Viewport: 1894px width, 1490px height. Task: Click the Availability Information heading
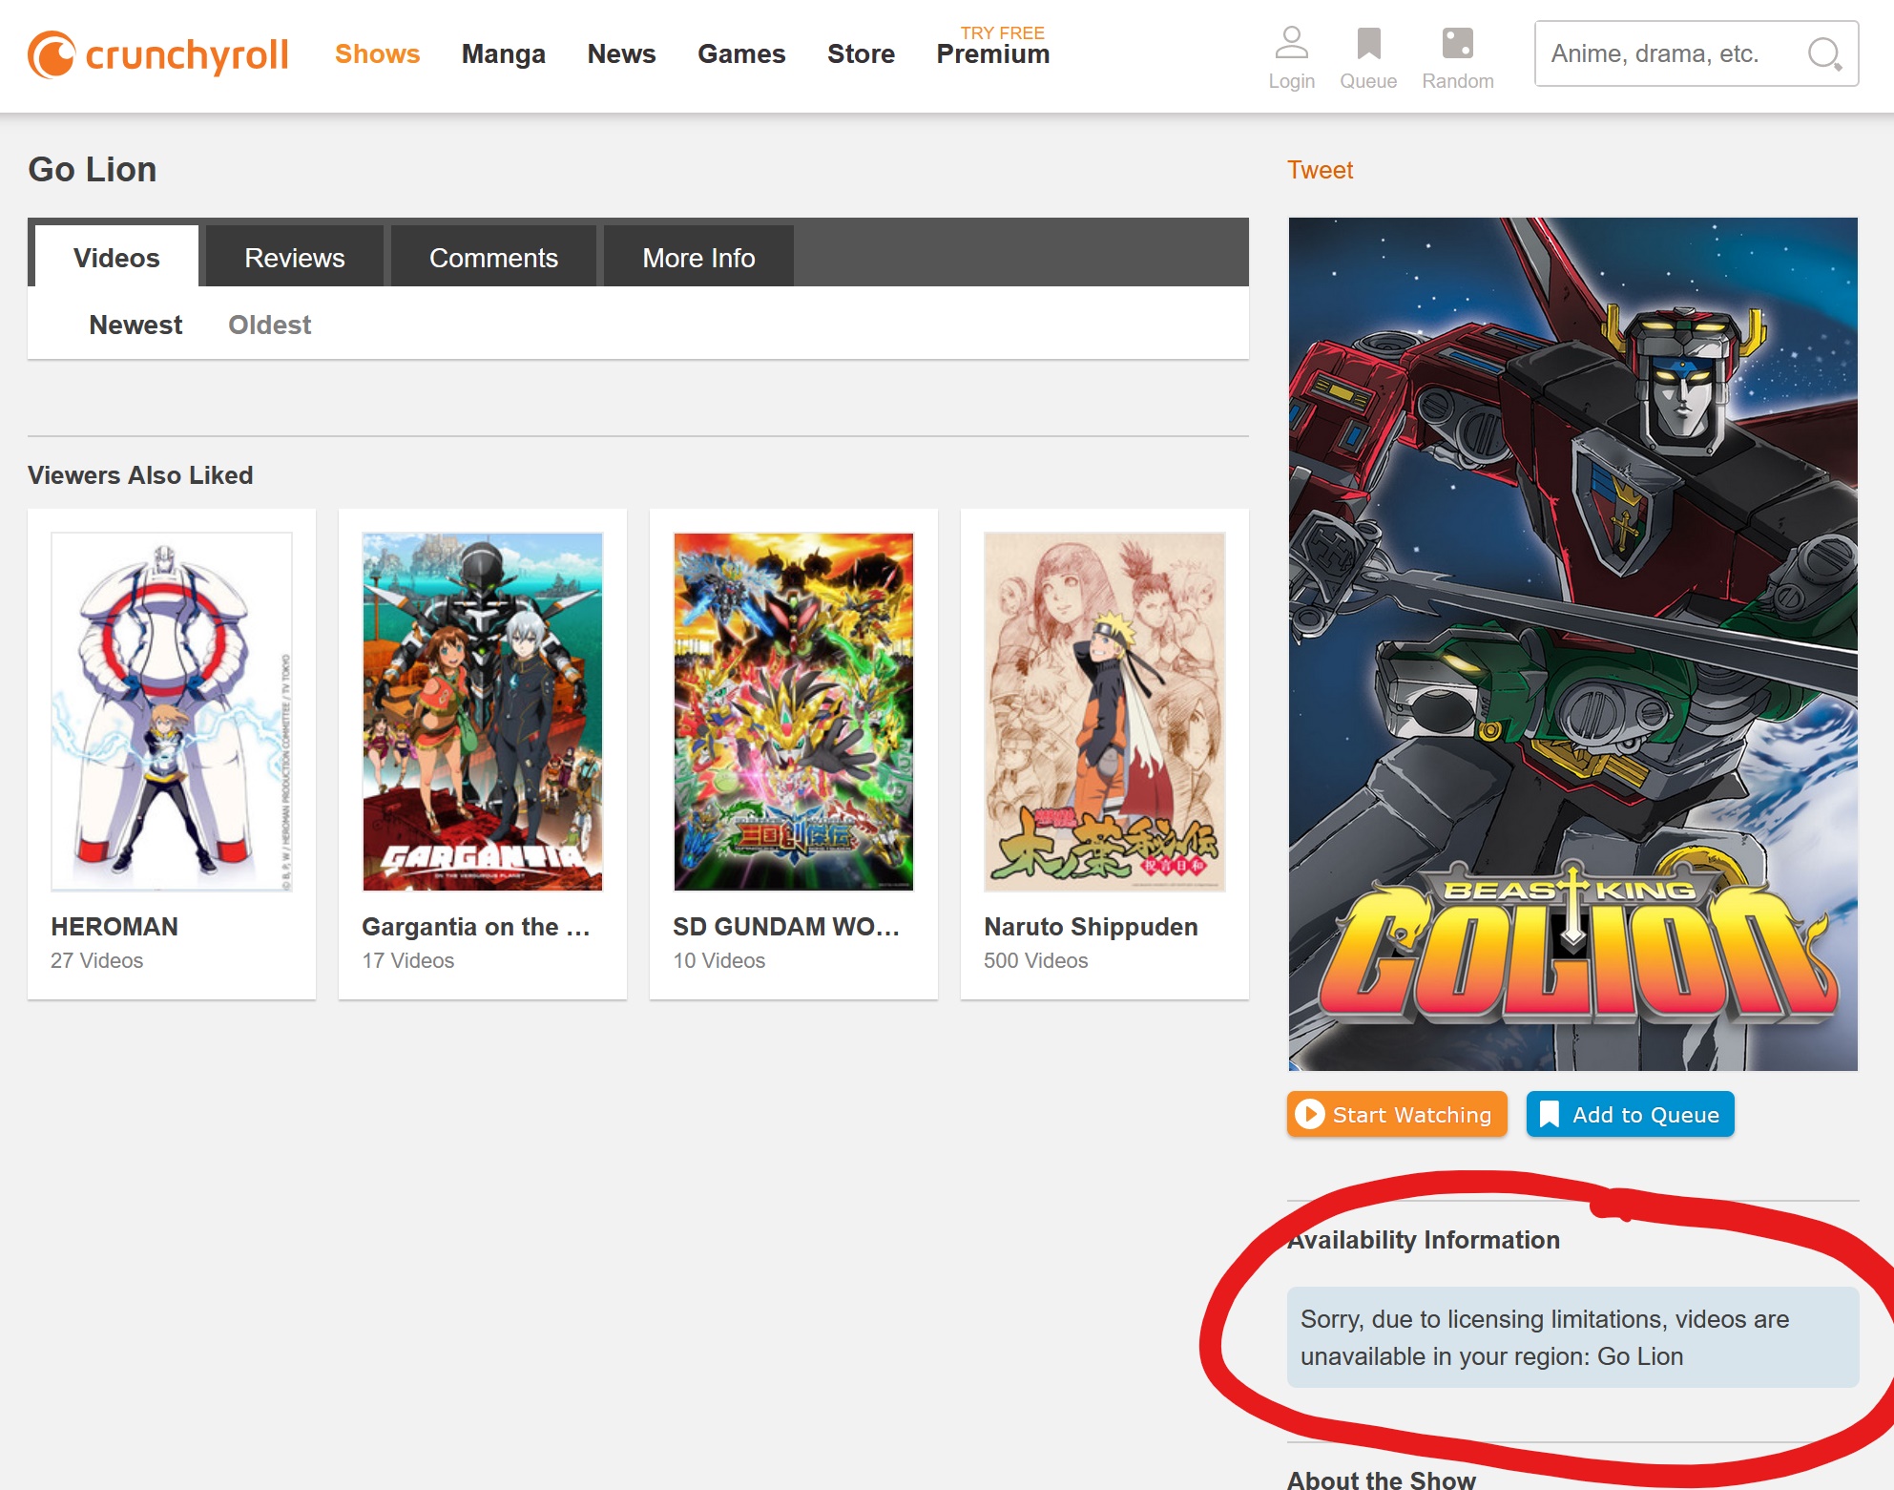(1423, 1240)
